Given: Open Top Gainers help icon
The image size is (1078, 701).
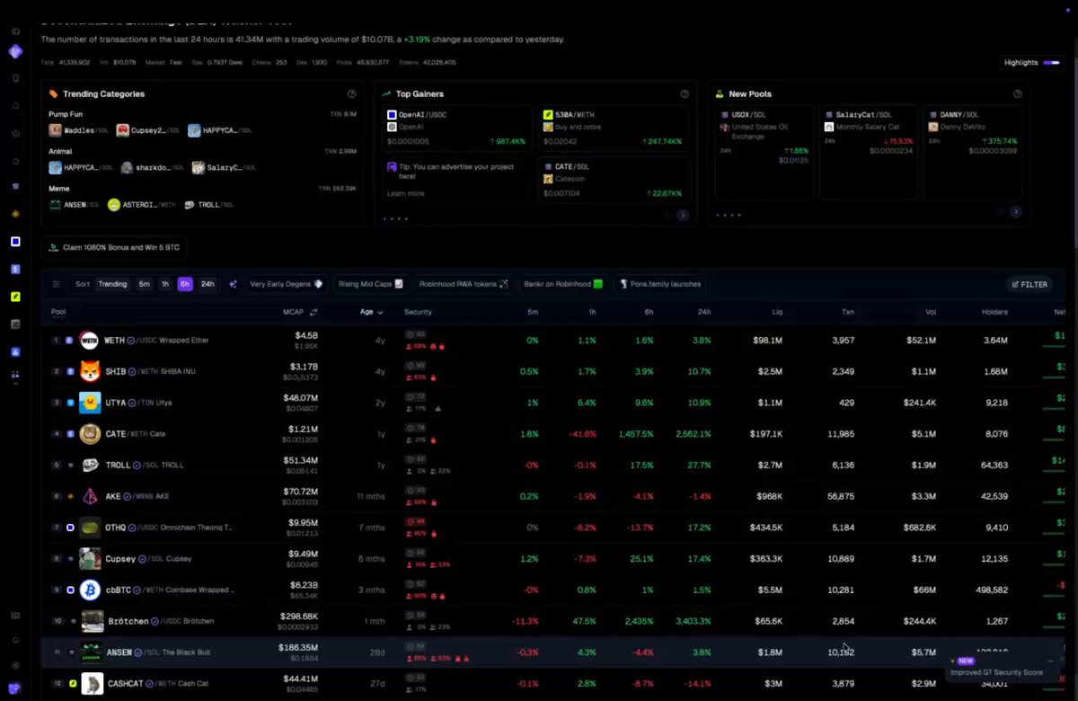Looking at the screenshot, I should (x=685, y=93).
